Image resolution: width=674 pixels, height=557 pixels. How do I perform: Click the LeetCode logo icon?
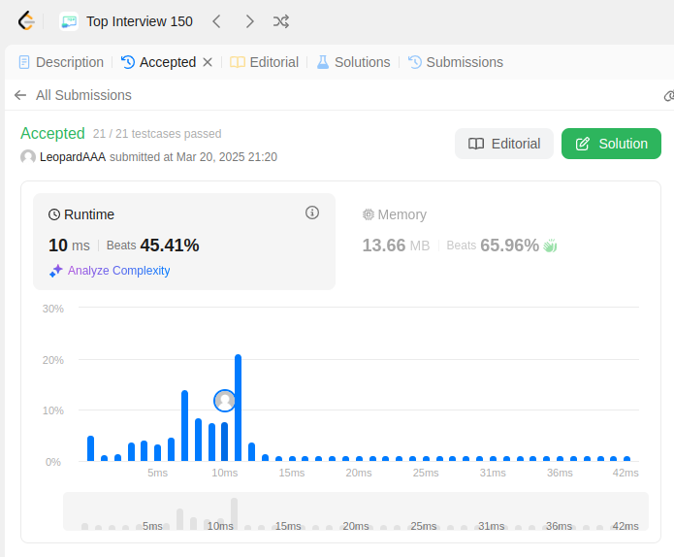click(x=26, y=21)
